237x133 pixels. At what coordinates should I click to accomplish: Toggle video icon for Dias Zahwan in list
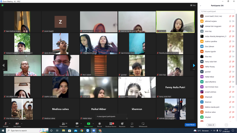(x=233, y=47)
